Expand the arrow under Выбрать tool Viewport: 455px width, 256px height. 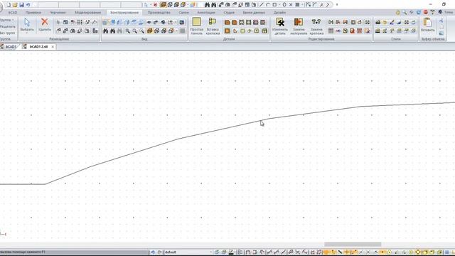[x=27, y=33]
